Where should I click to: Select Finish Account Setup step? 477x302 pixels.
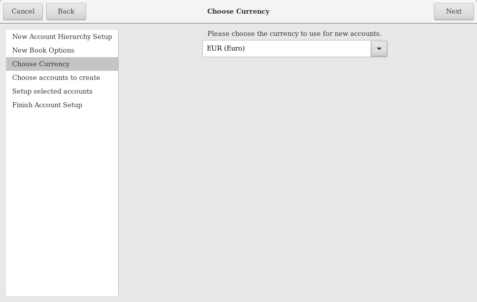47,105
